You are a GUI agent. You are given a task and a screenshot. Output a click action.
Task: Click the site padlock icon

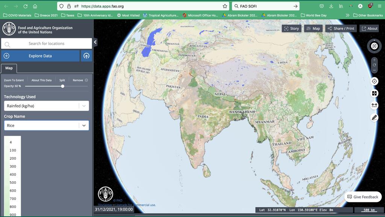(69, 6)
